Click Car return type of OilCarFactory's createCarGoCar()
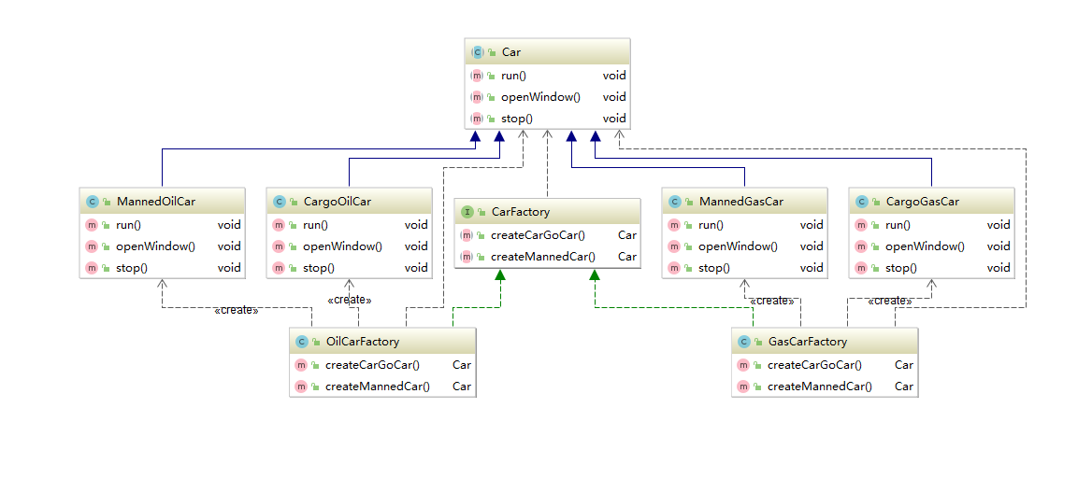 coord(462,365)
